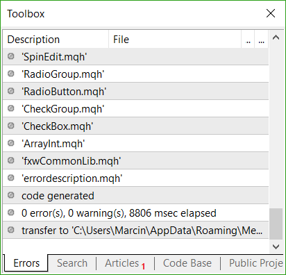Viewport: 286px width, 275px height.
Task: Select the 'ArrayInt.mqh' log row
Action: [136, 143]
